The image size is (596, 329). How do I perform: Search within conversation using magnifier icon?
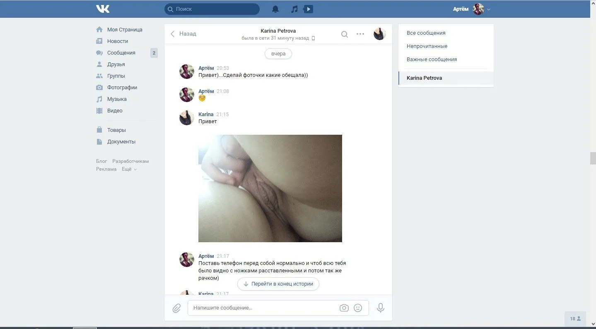coord(344,34)
